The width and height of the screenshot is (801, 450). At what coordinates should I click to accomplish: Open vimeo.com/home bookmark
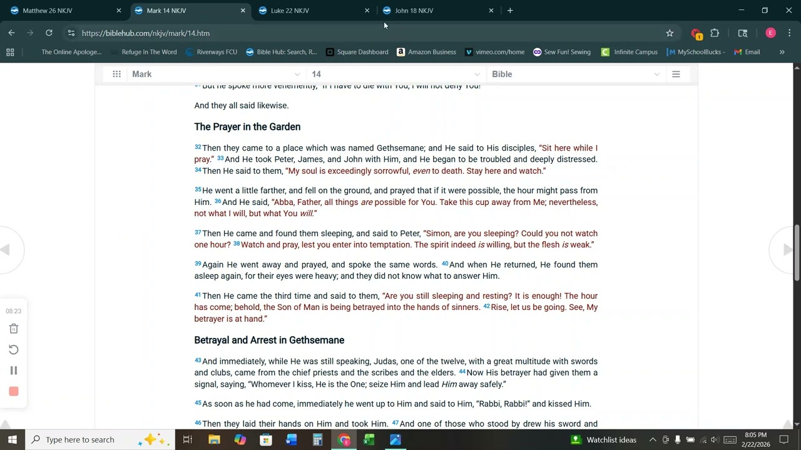[494, 52]
